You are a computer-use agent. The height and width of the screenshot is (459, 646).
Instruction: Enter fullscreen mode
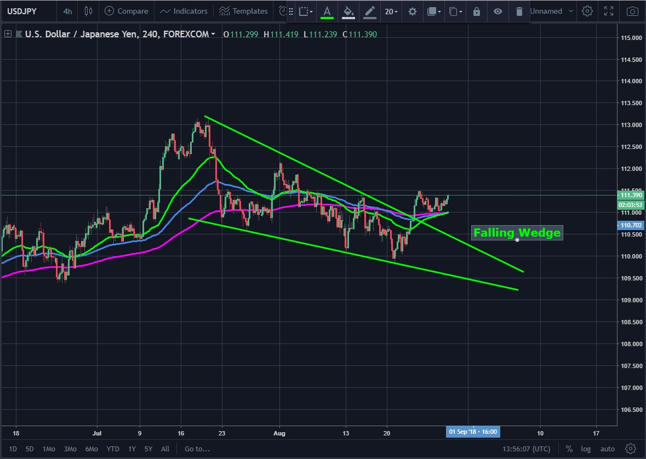point(609,11)
